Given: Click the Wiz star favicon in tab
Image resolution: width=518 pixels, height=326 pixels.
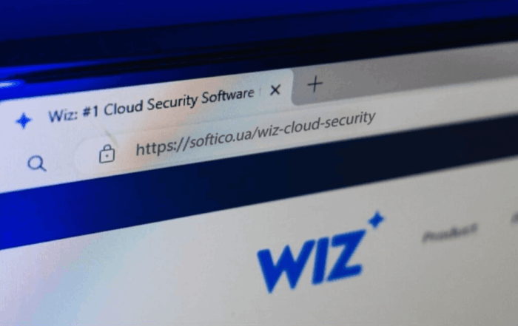Looking at the screenshot, I should pos(24,120).
